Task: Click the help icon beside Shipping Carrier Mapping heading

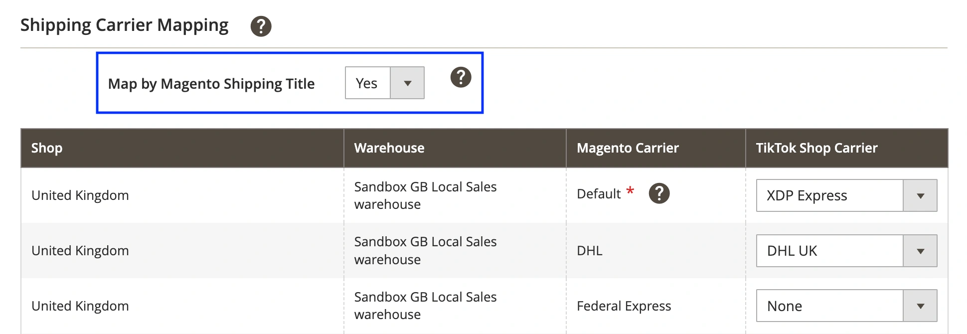Action: point(261,25)
